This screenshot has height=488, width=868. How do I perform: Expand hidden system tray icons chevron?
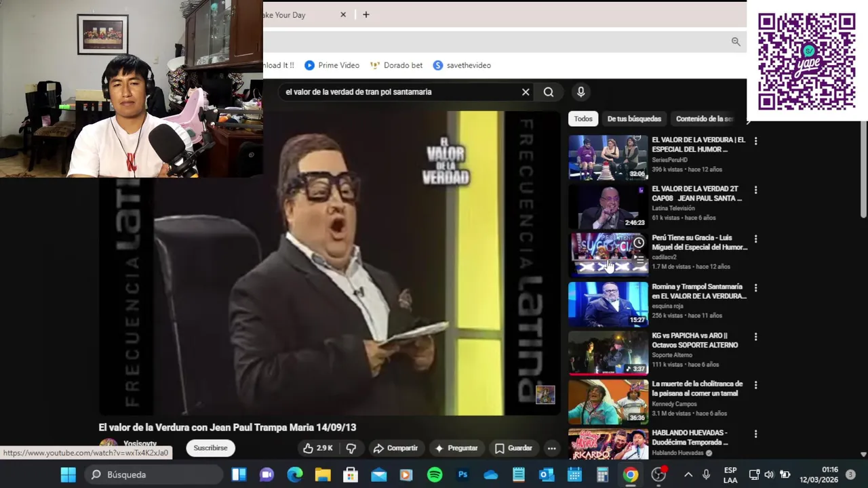(688, 474)
